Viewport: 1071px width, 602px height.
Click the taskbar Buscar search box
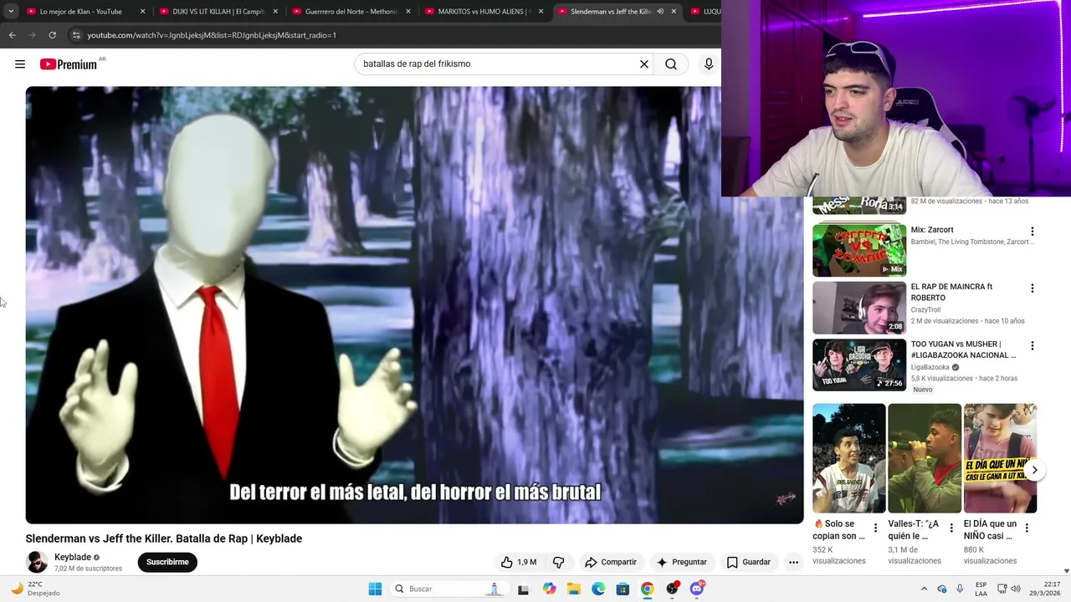[x=448, y=589]
